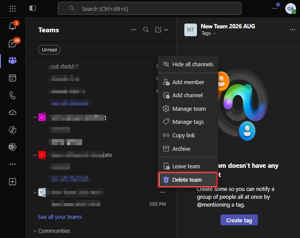This screenshot has height=238, width=300.
Task: Open Chat with 46 unread
Action: 13,43
